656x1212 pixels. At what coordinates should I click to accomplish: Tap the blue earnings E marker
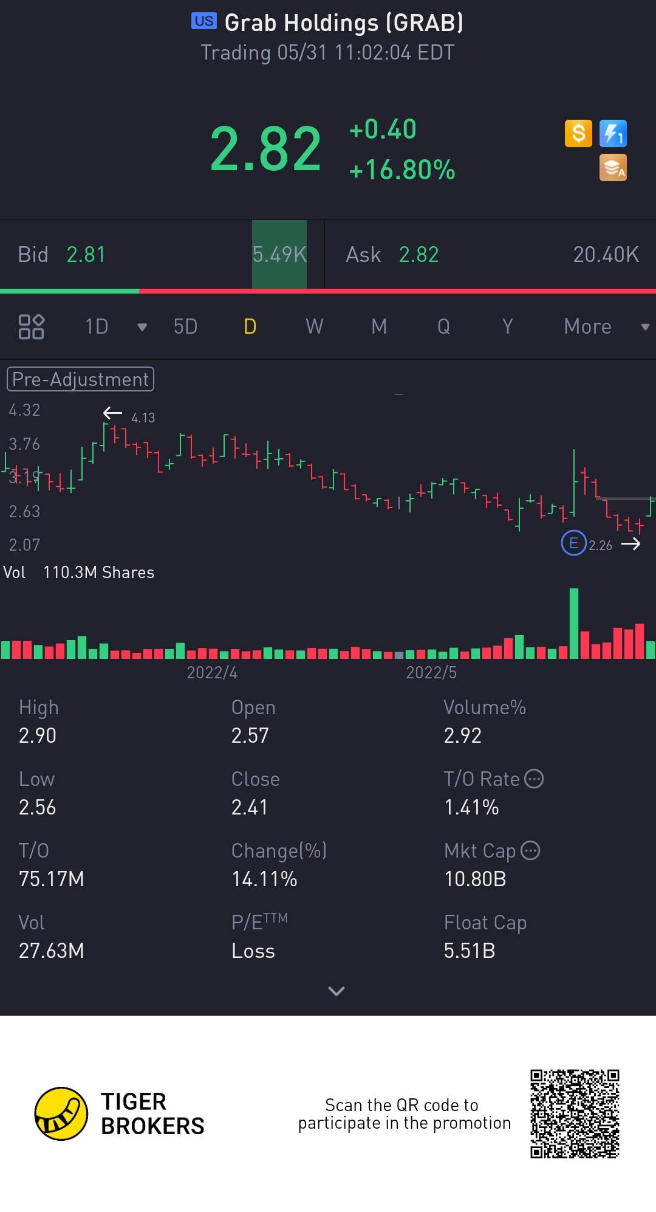573,543
